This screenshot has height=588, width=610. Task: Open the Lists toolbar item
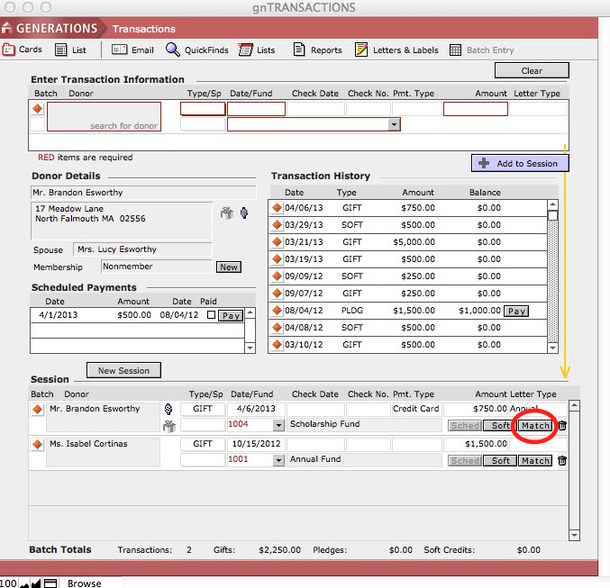point(245,50)
